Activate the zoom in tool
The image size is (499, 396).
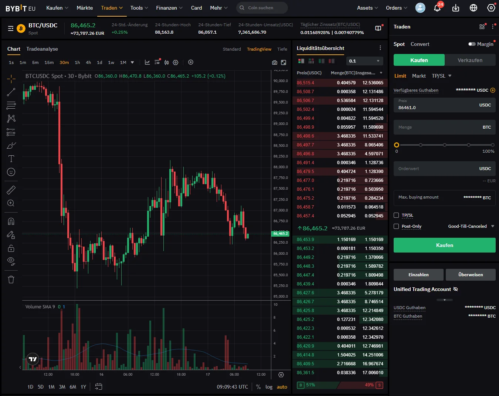(x=11, y=203)
